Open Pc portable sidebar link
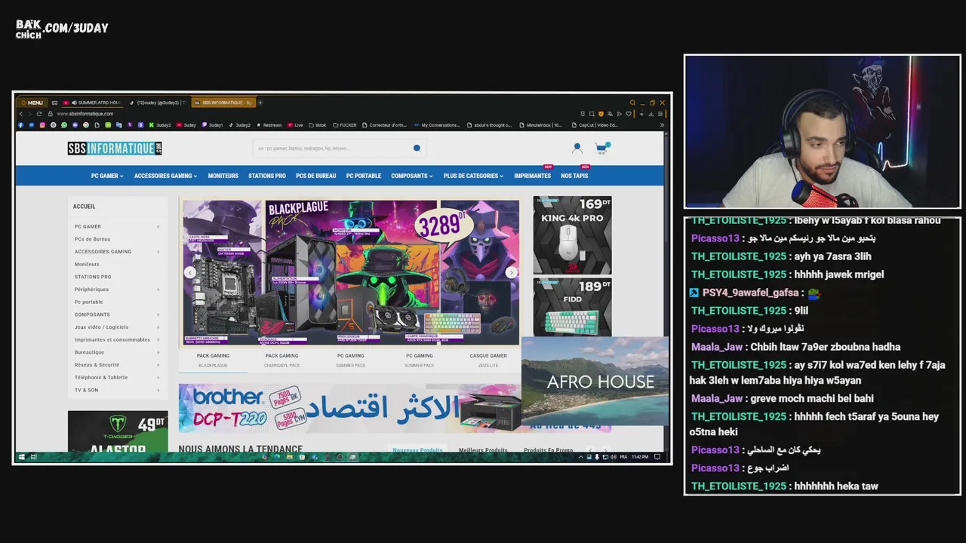This screenshot has height=543, width=966. click(88, 302)
